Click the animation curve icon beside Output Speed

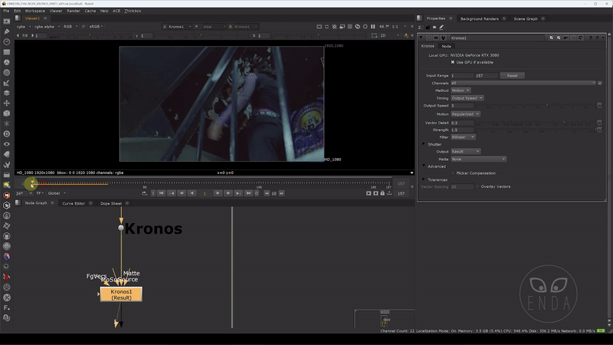tap(600, 106)
